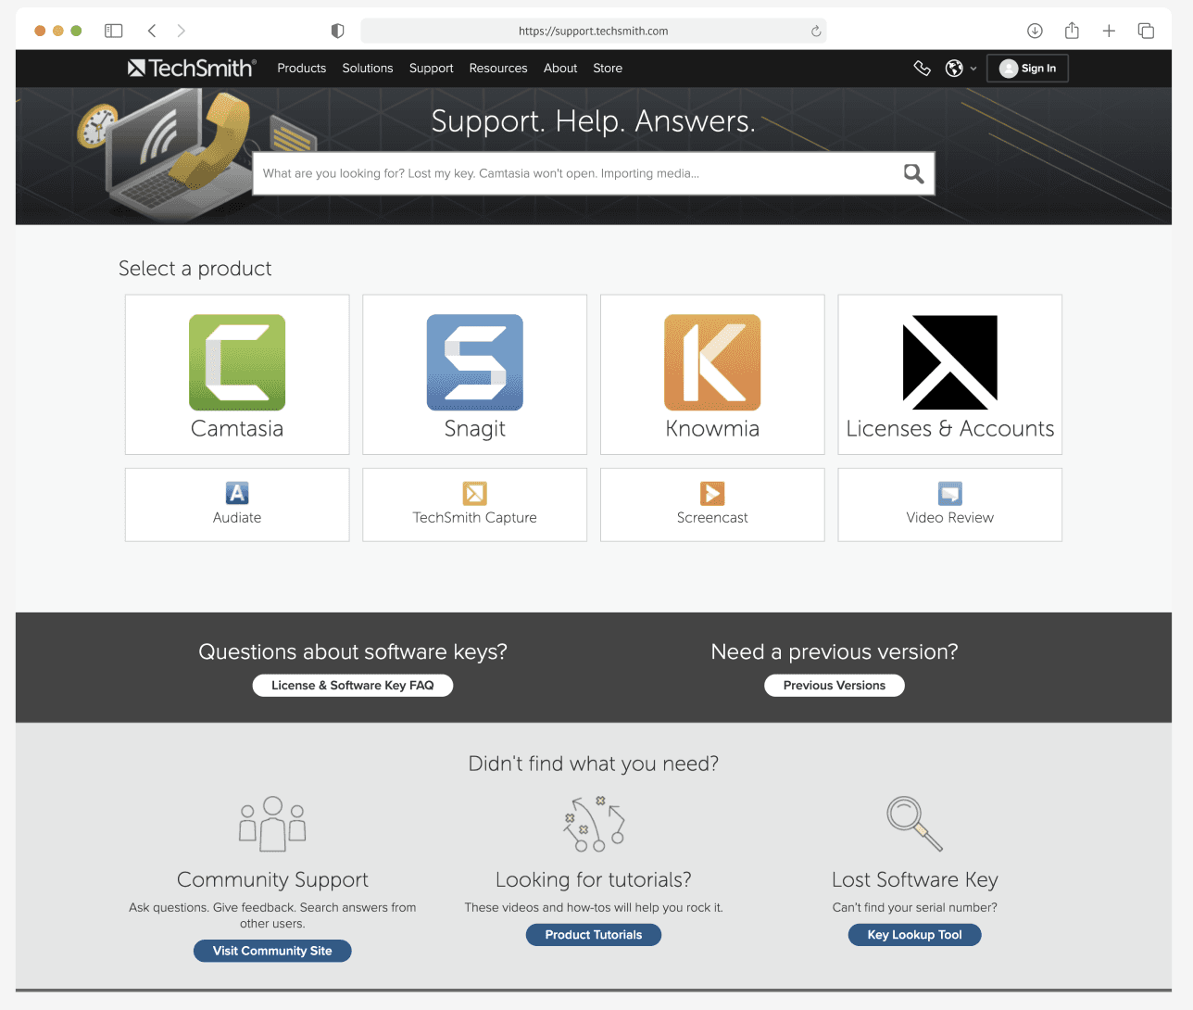Click the Safari address bar

(594, 31)
